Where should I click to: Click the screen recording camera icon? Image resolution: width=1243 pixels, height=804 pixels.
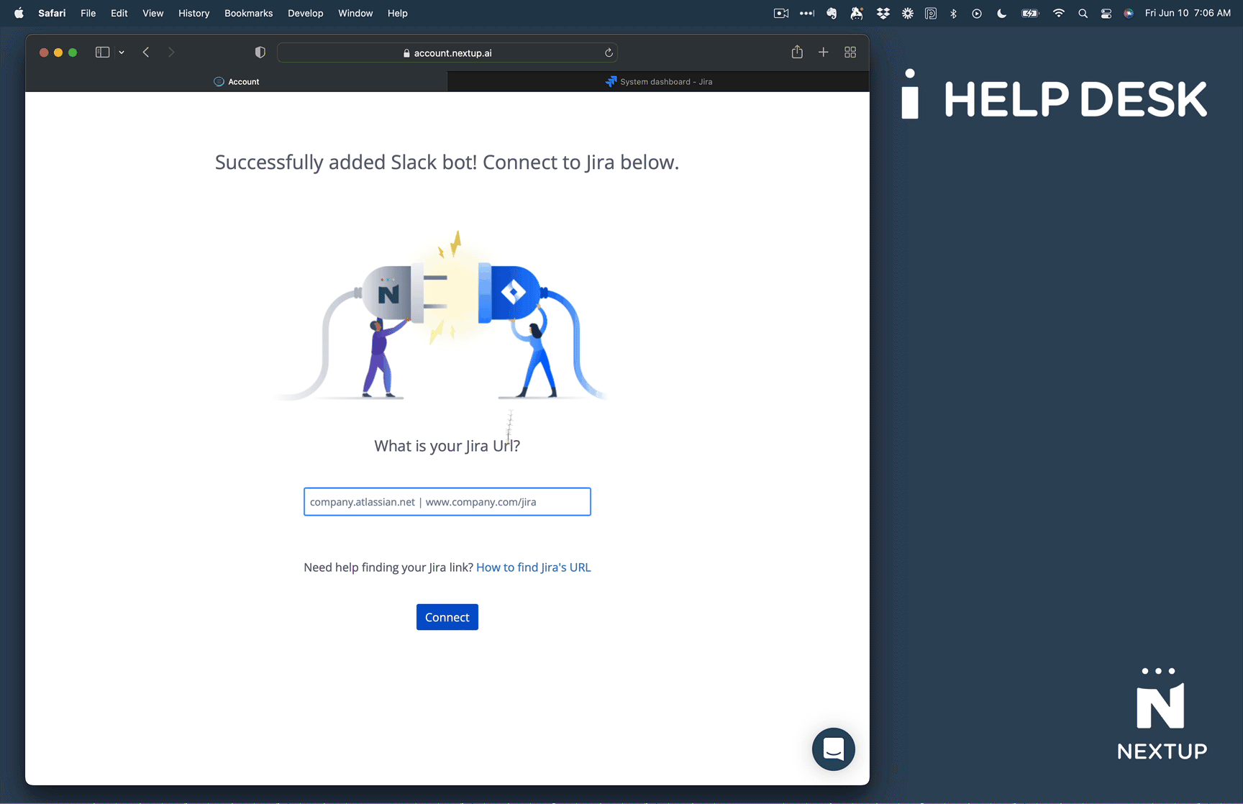pos(781,13)
